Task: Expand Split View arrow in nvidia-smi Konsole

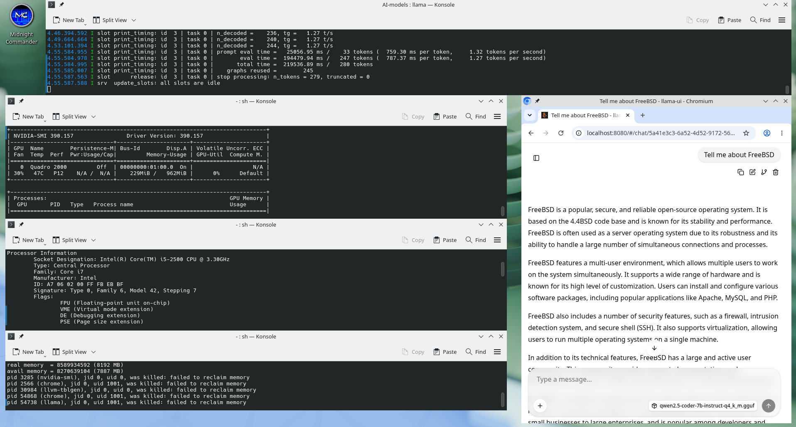Action: coord(93,116)
